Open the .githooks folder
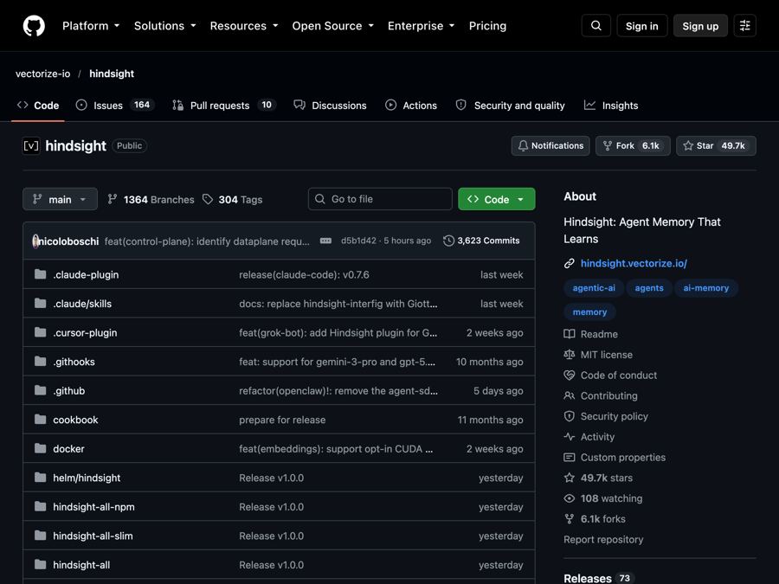The height and width of the screenshot is (584, 779). click(74, 362)
